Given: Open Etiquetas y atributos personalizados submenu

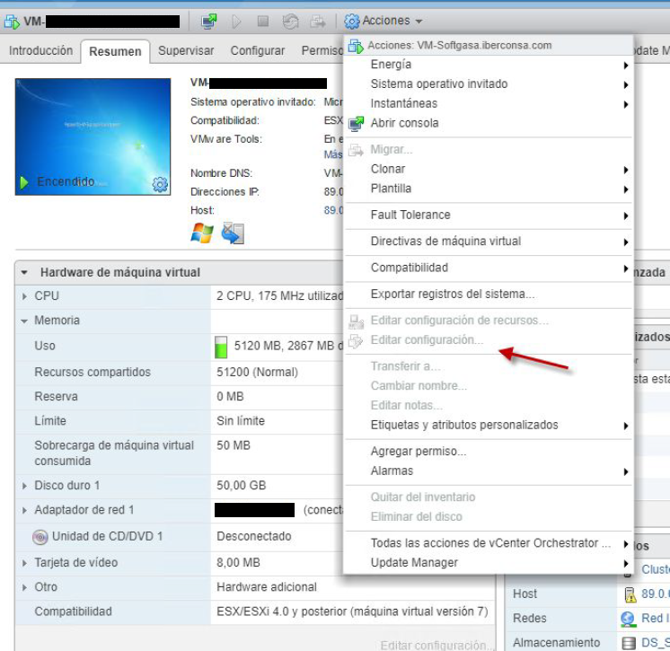Looking at the screenshot, I should click(x=488, y=426).
